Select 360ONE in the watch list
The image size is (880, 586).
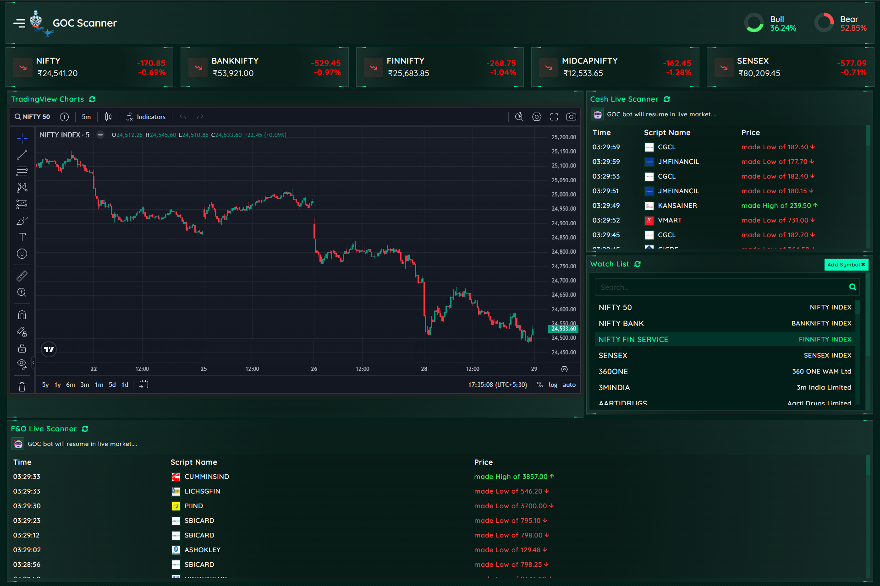point(725,371)
